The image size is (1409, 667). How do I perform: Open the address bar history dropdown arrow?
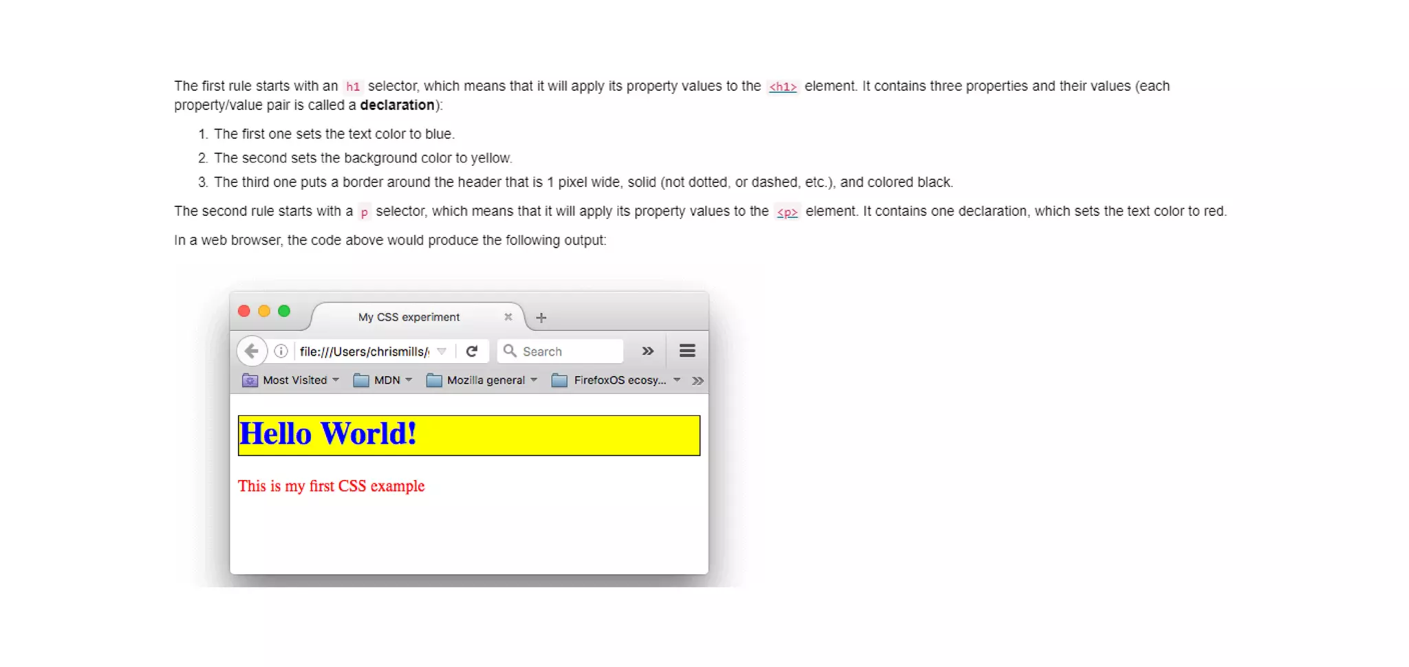[442, 351]
